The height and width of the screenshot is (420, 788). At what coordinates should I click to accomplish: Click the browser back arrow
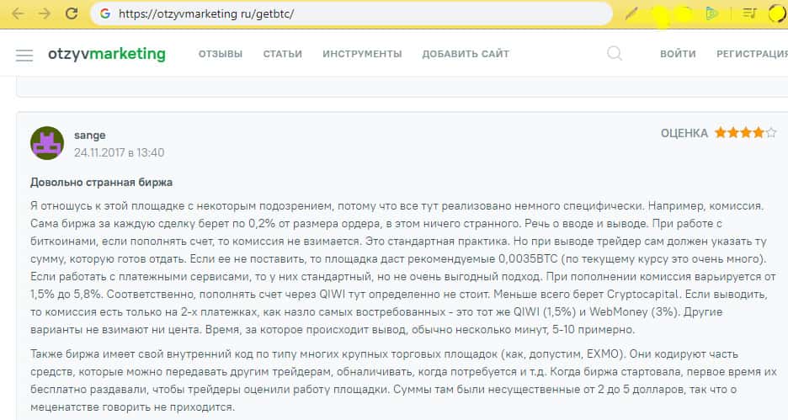pos(18,14)
